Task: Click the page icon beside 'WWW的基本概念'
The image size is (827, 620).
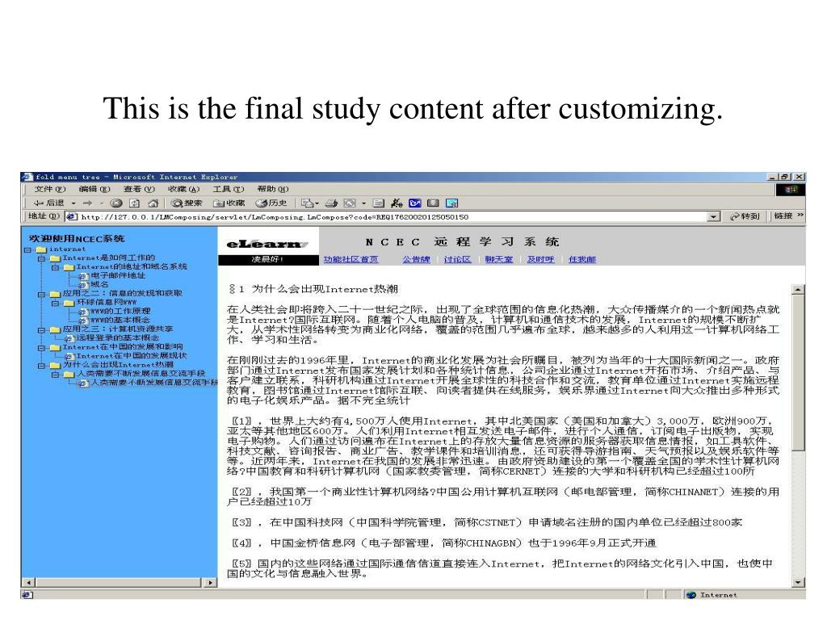Action: click(x=83, y=320)
